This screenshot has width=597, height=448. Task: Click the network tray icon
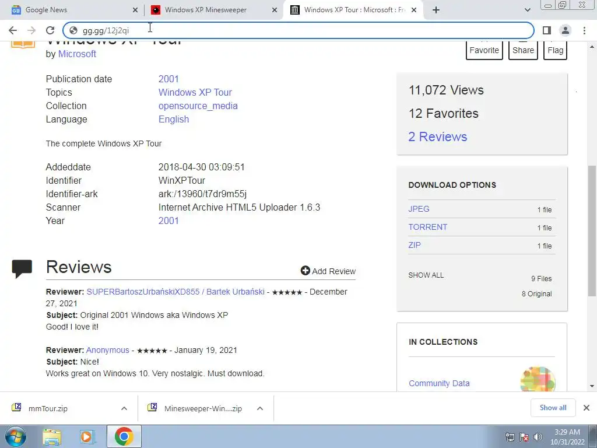pyautogui.click(x=510, y=437)
